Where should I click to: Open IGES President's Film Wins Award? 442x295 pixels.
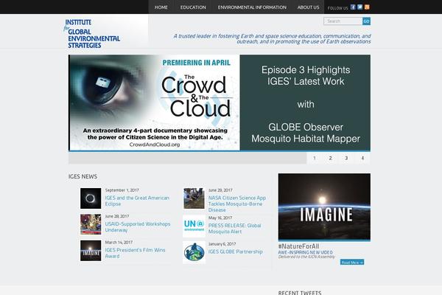pos(135,253)
